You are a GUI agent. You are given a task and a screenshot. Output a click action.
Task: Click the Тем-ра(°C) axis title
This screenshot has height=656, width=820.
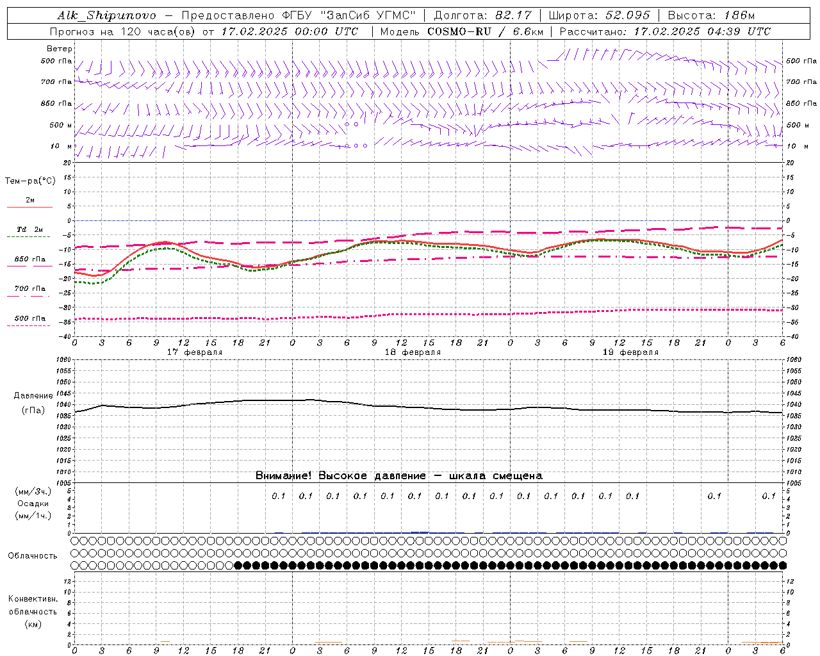click(x=30, y=181)
